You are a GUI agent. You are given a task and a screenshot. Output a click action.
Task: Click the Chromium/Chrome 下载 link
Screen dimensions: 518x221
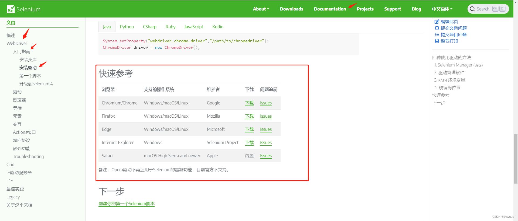[x=249, y=103]
